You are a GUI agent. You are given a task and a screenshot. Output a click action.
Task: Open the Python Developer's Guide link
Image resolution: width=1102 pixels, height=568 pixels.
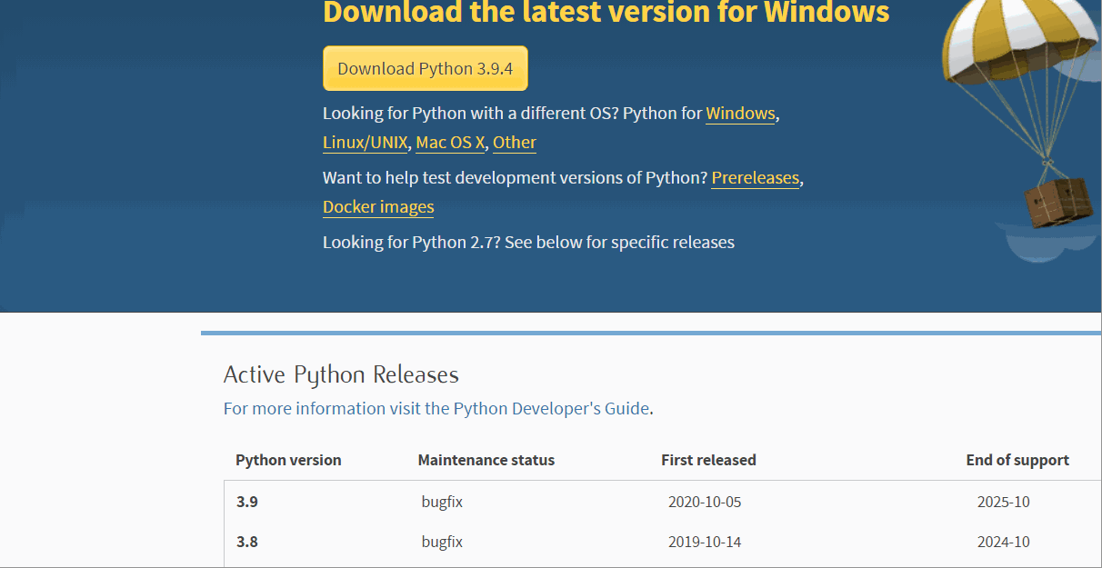[x=551, y=408]
